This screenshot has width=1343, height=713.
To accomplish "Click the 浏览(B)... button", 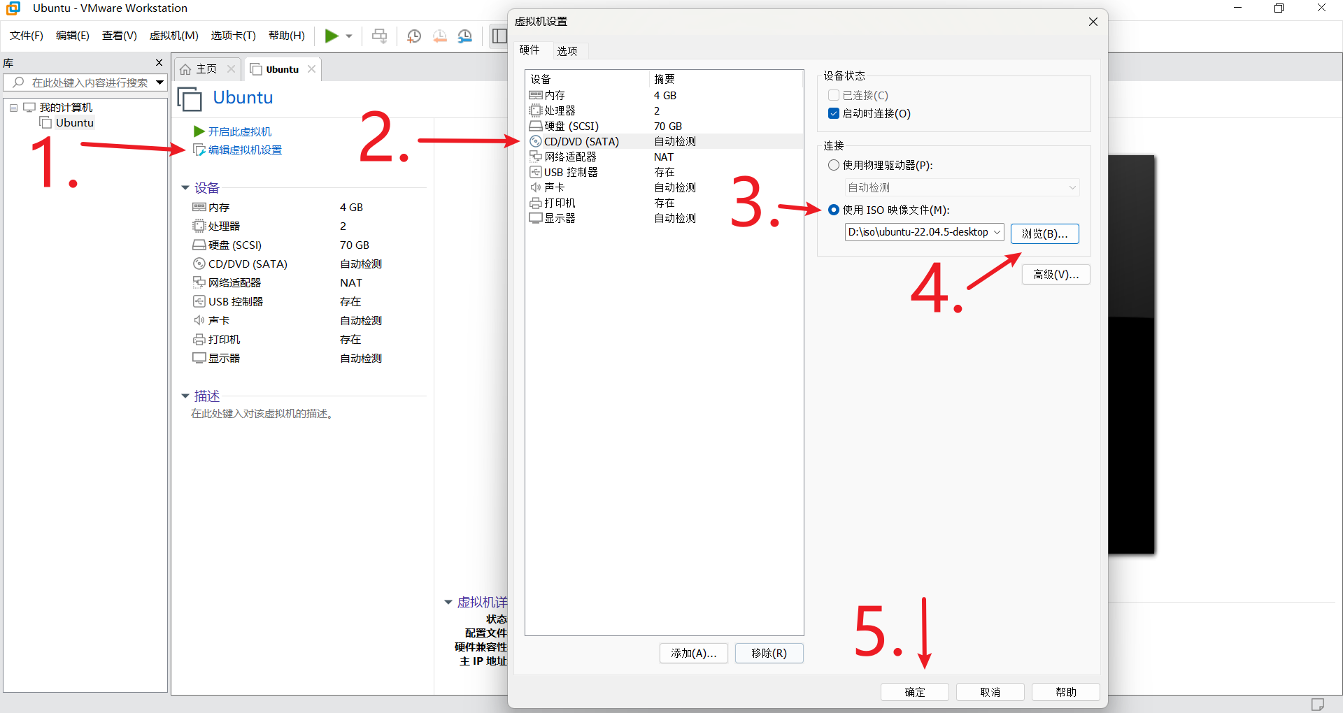I will coord(1044,233).
